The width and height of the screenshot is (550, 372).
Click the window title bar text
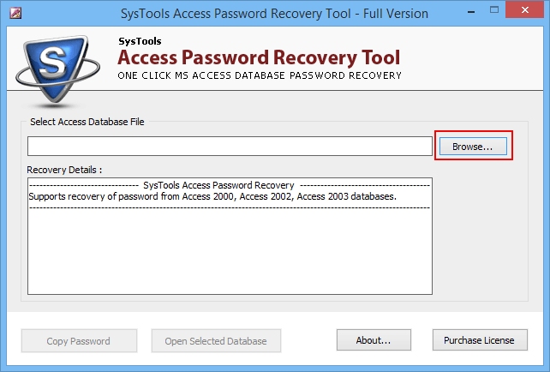tap(274, 14)
